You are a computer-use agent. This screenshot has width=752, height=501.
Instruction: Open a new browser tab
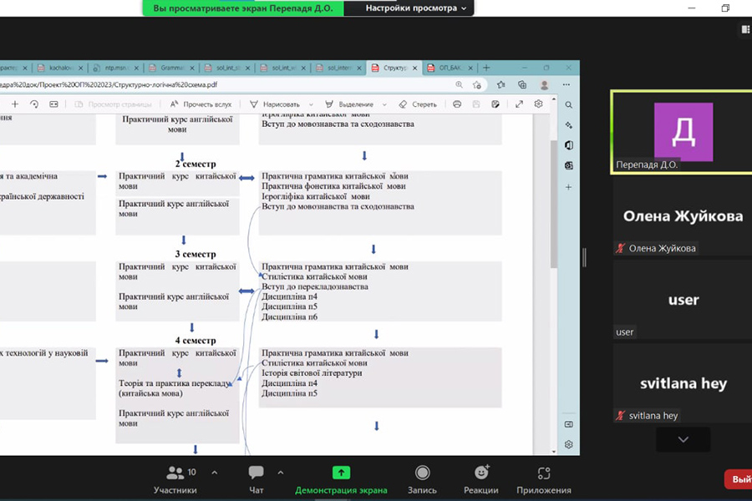click(x=486, y=68)
